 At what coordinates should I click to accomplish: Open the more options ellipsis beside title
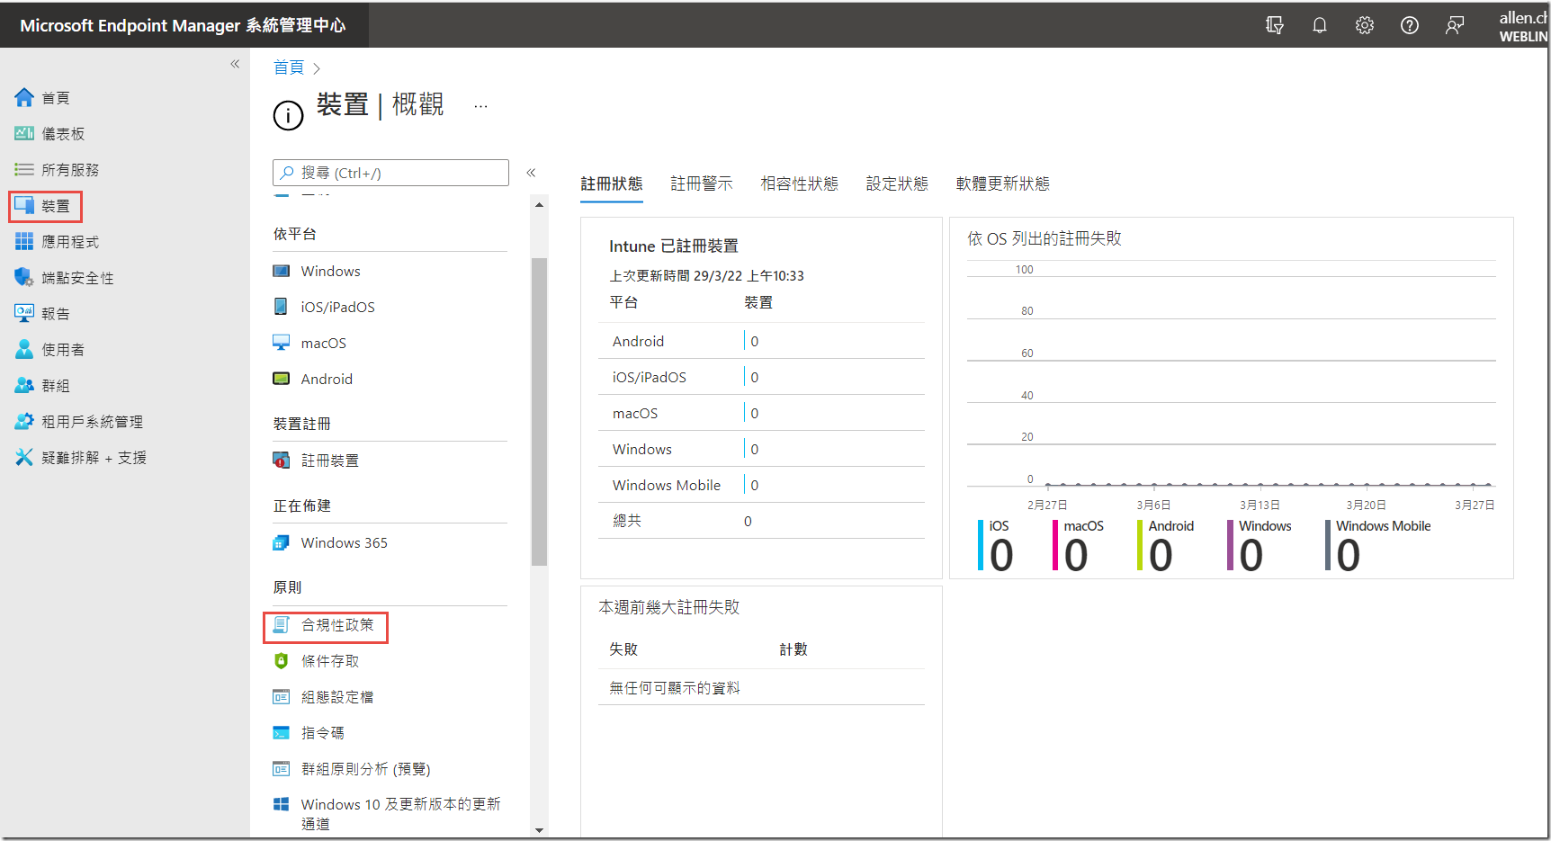coord(481,106)
